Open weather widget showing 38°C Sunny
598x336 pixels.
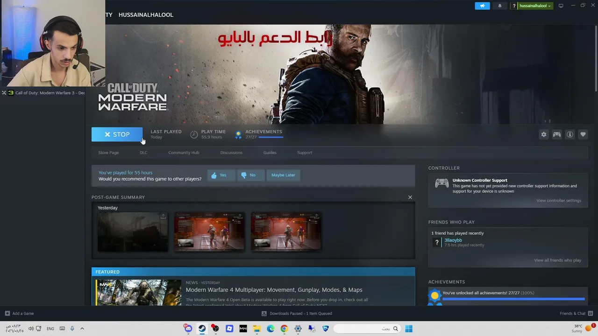[583, 329]
